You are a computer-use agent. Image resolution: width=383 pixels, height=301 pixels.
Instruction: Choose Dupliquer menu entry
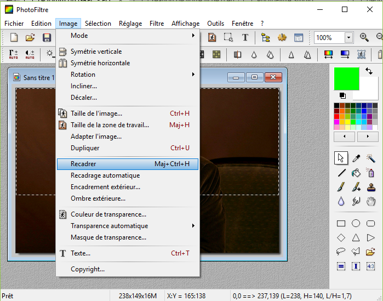(x=128, y=148)
